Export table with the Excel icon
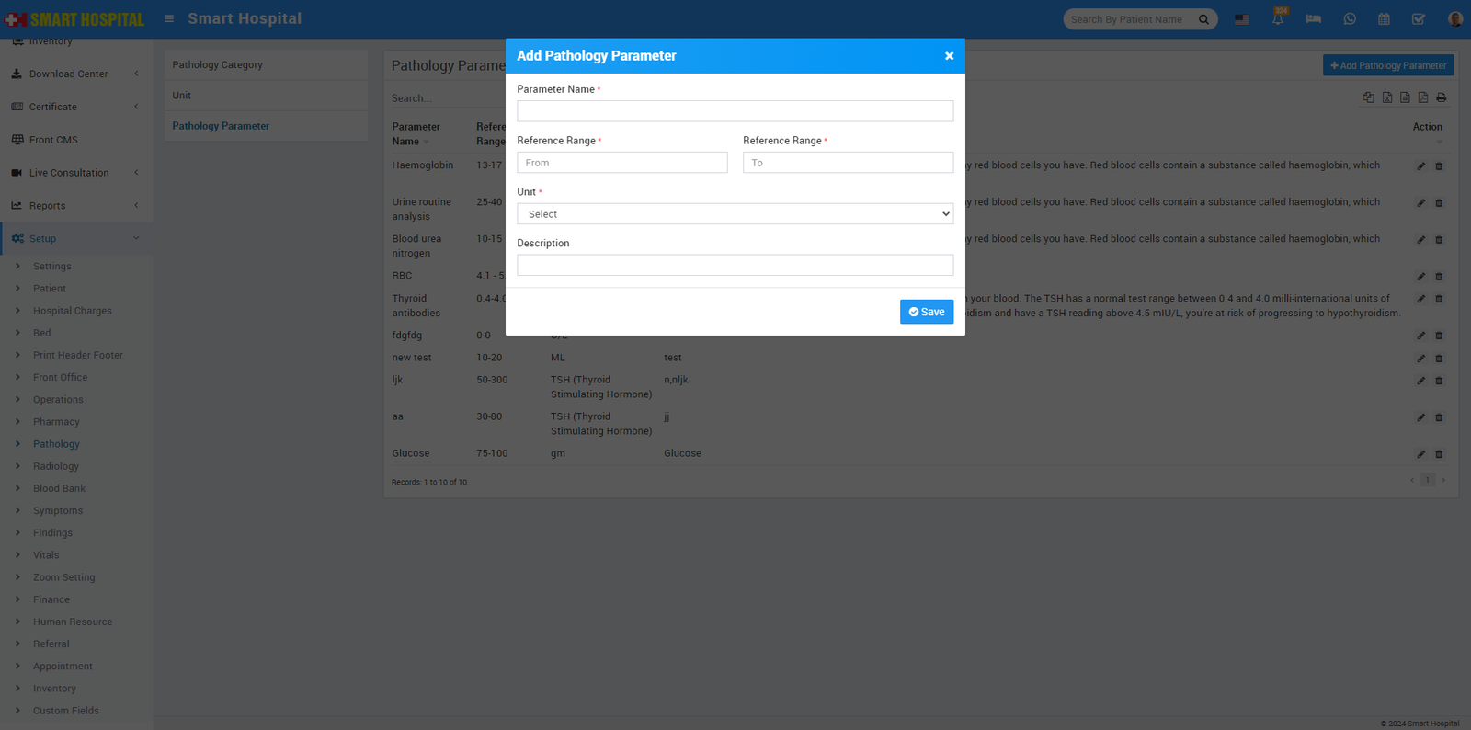The width and height of the screenshot is (1471, 730). click(x=1387, y=97)
